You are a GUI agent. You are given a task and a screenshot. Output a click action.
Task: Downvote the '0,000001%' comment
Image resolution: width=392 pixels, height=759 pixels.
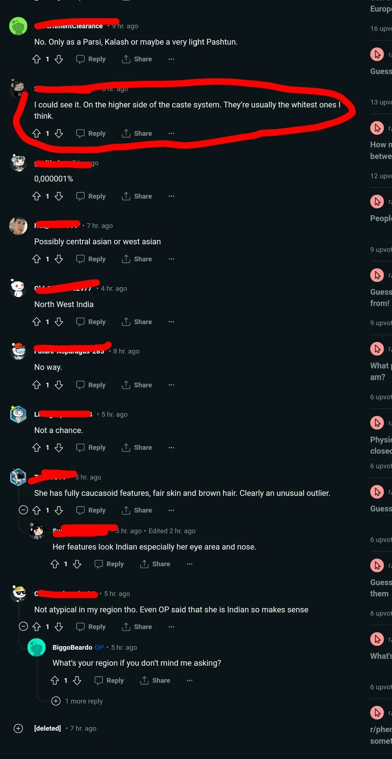point(59,196)
